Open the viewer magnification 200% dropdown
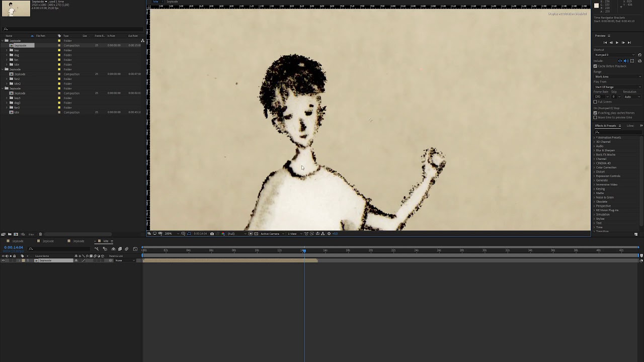 171,234
